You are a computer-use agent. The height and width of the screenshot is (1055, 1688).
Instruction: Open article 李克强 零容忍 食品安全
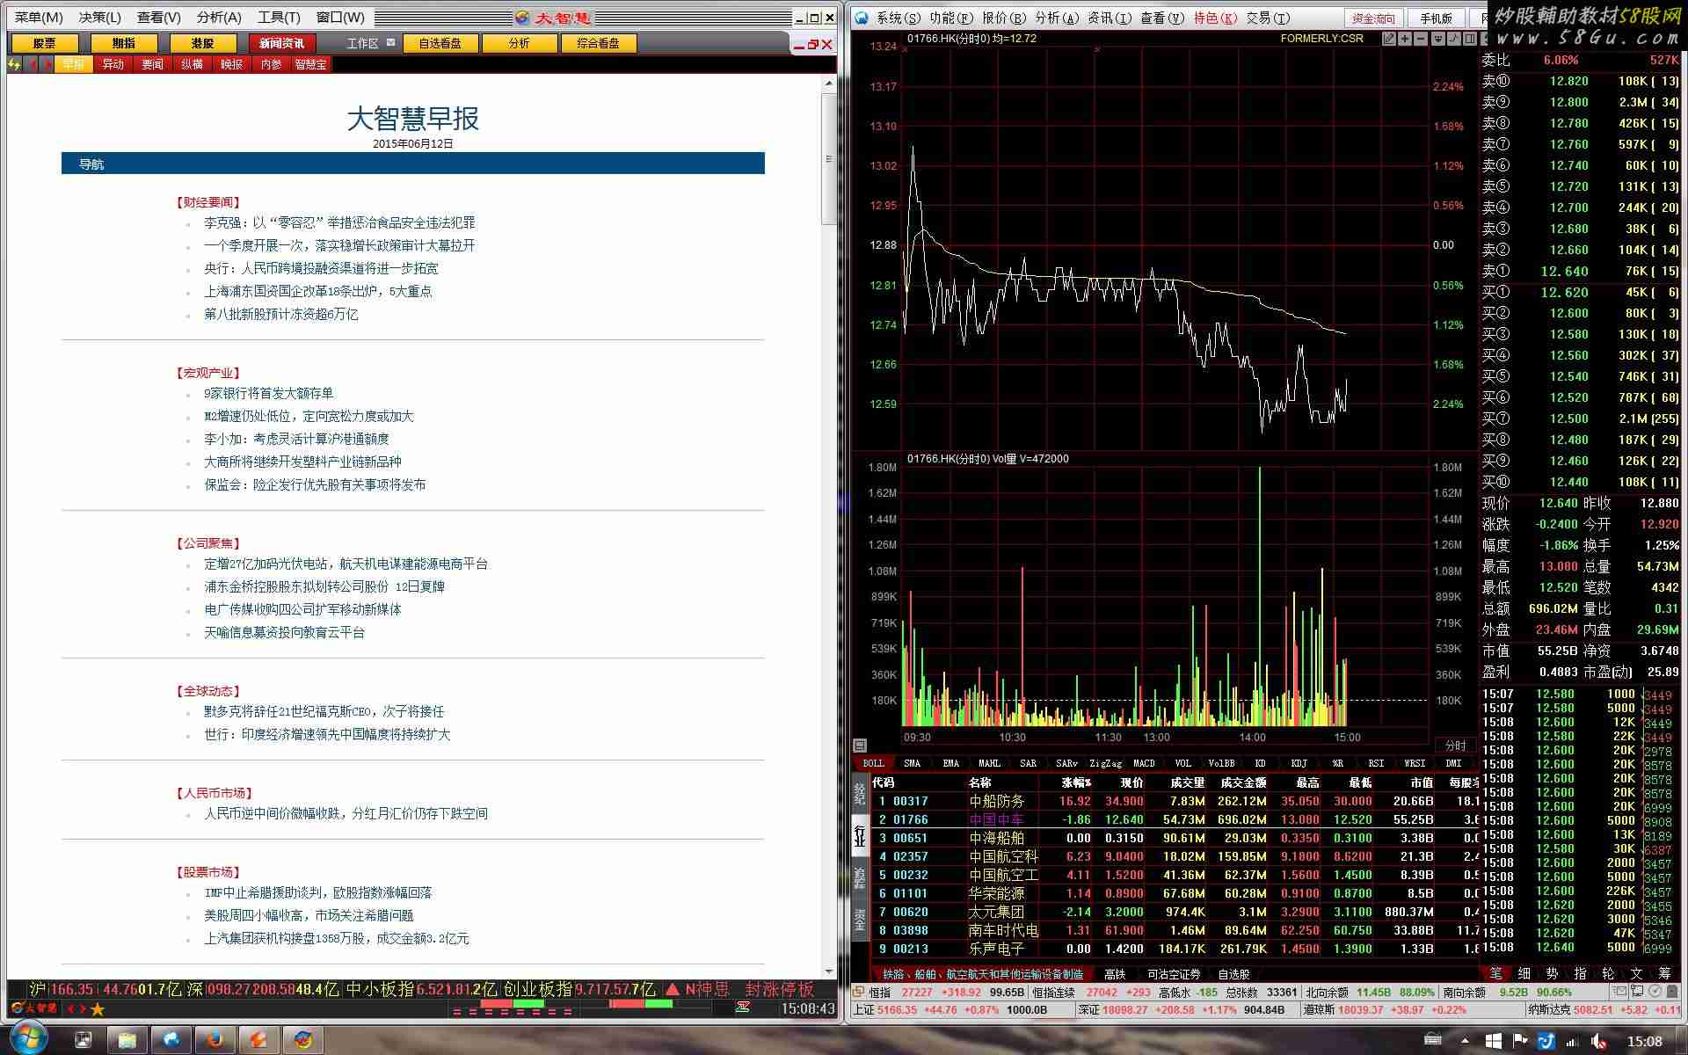click(x=339, y=223)
